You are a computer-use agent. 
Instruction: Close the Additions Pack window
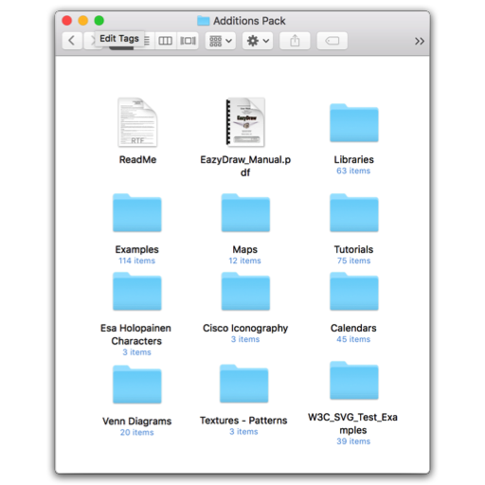click(x=67, y=21)
